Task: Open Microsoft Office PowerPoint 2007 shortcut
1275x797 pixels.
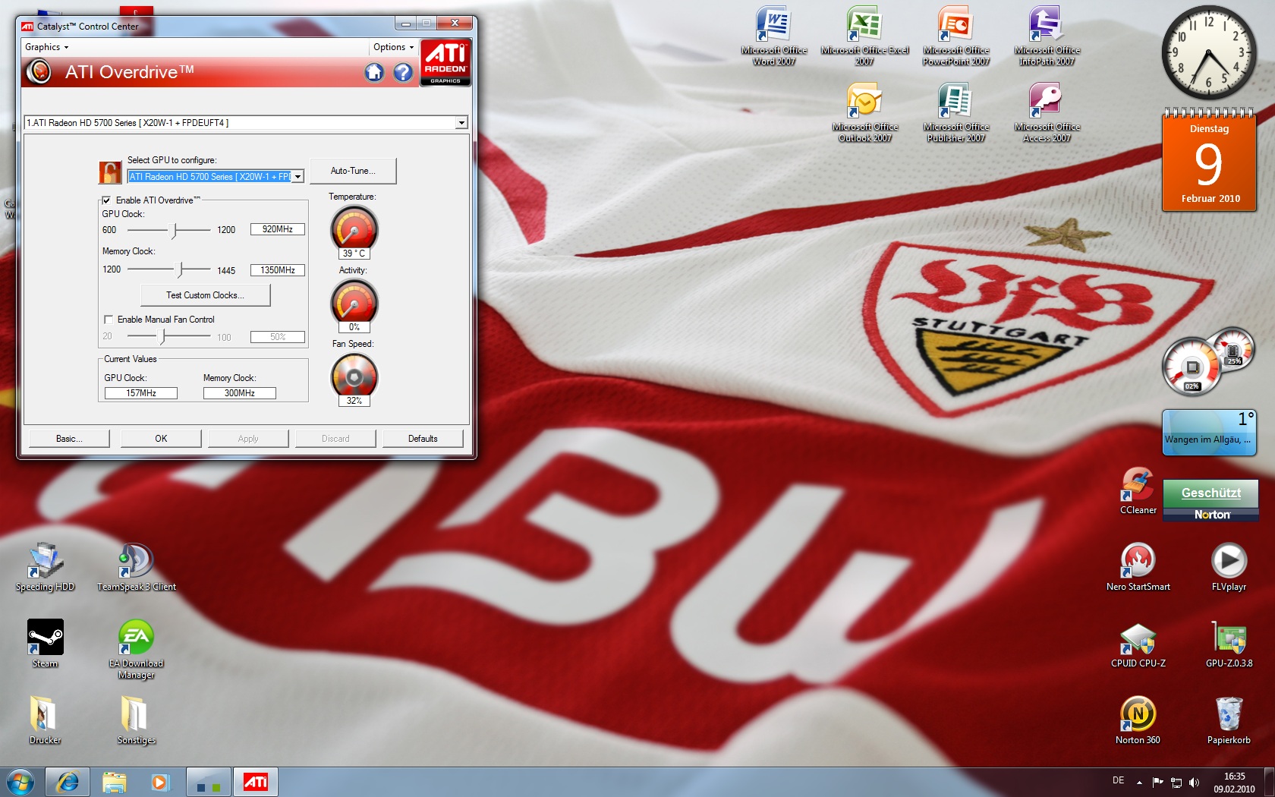Action: (956, 35)
